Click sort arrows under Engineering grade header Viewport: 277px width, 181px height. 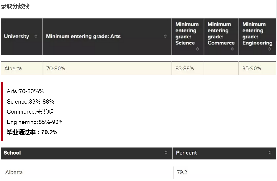270,49
